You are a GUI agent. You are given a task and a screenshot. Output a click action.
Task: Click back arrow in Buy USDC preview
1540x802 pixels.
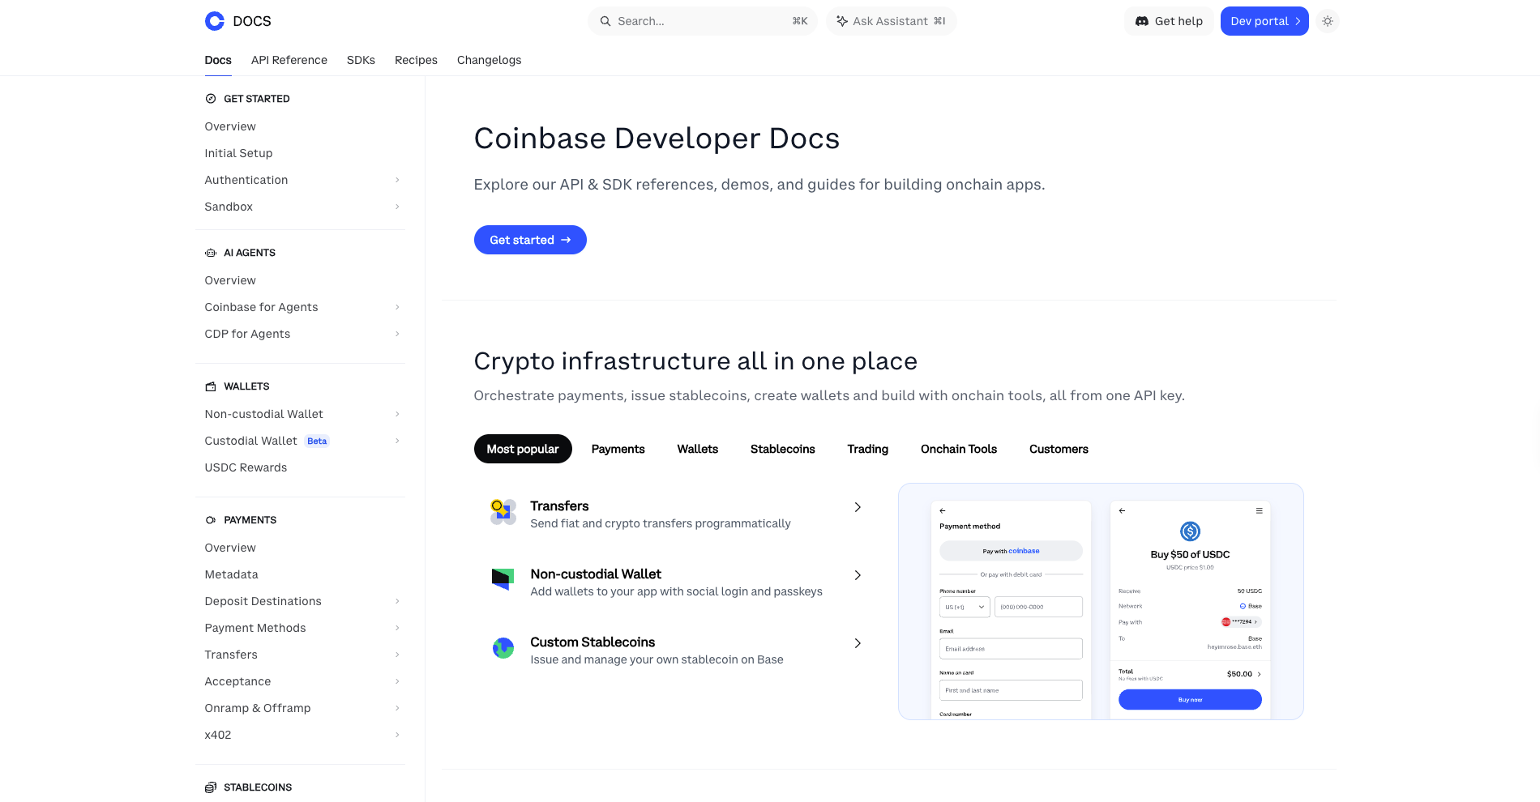click(1122, 511)
